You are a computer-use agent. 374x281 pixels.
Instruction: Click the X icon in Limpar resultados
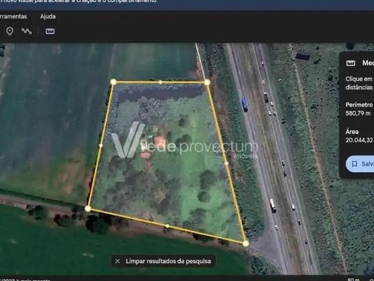point(118,261)
